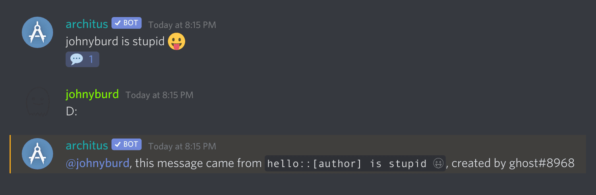Open the green johnyburd username
Viewport: 596px width, 195px height.
click(92, 94)
